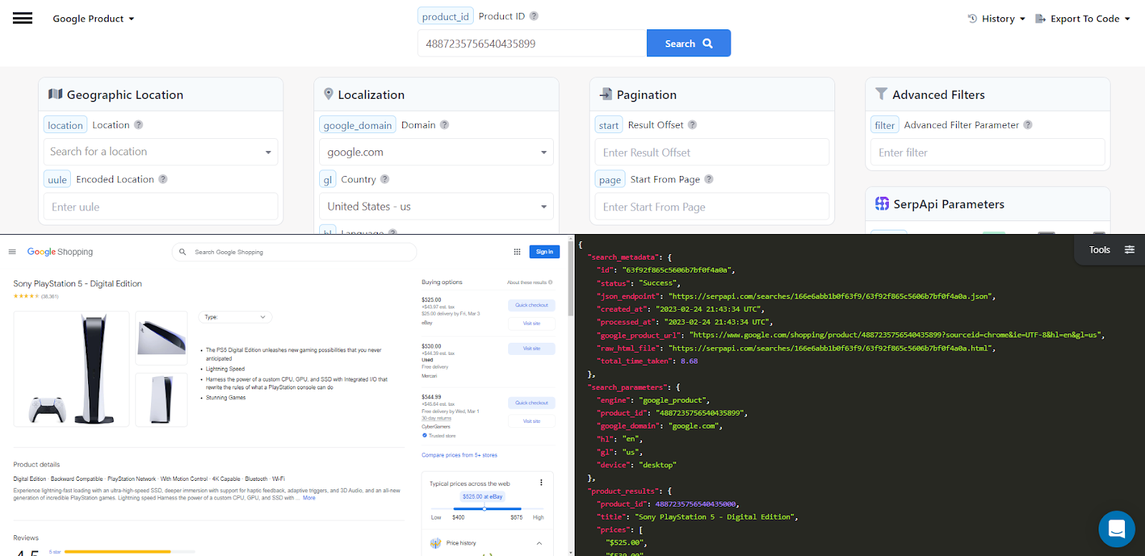Click the Localization pin icon
The image size is (1145, 556).
328,94
